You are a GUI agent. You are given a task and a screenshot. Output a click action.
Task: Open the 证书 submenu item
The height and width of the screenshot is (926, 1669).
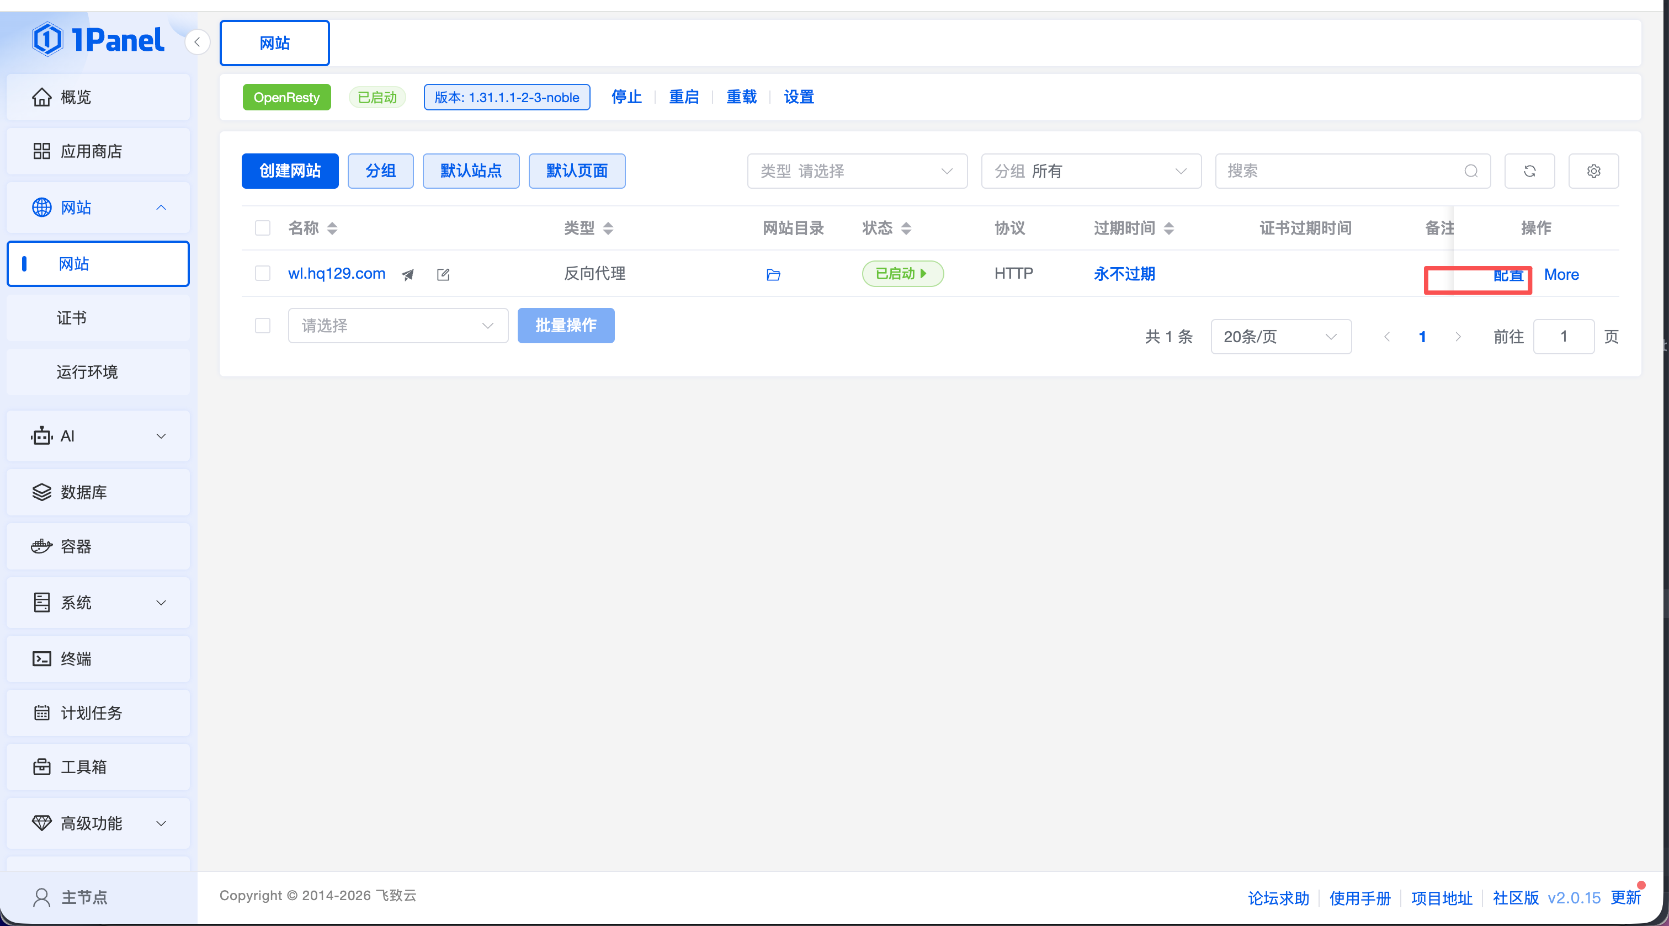[98, 317]
